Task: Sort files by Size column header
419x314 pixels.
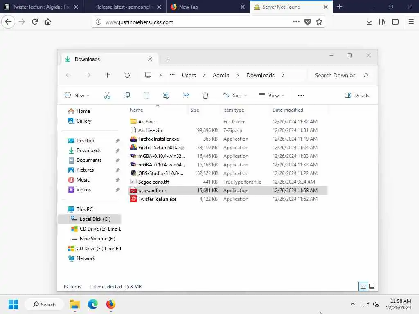Action: [205, 110]
